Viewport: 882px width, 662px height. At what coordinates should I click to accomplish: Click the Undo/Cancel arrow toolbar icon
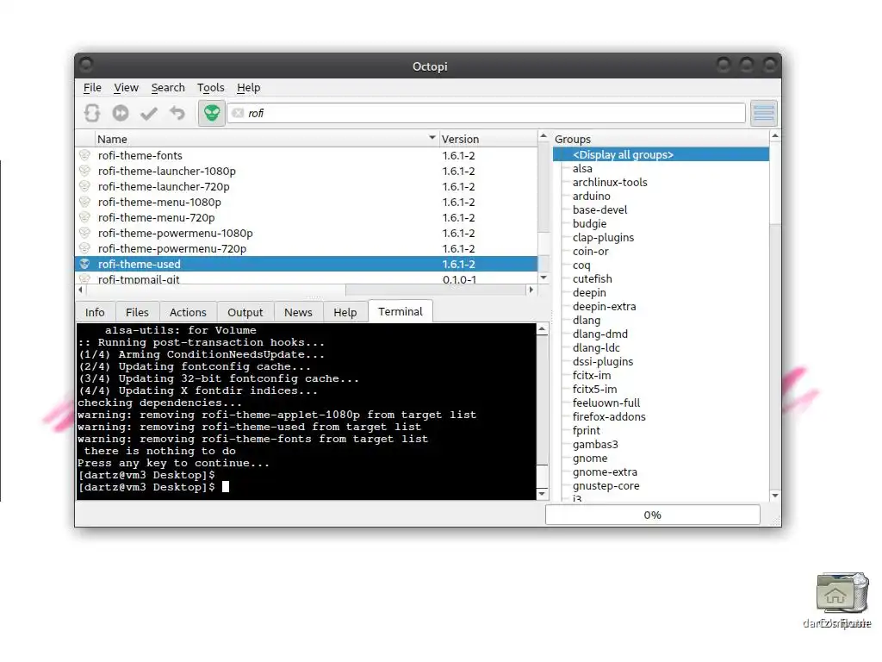click(x=177, y=113)
